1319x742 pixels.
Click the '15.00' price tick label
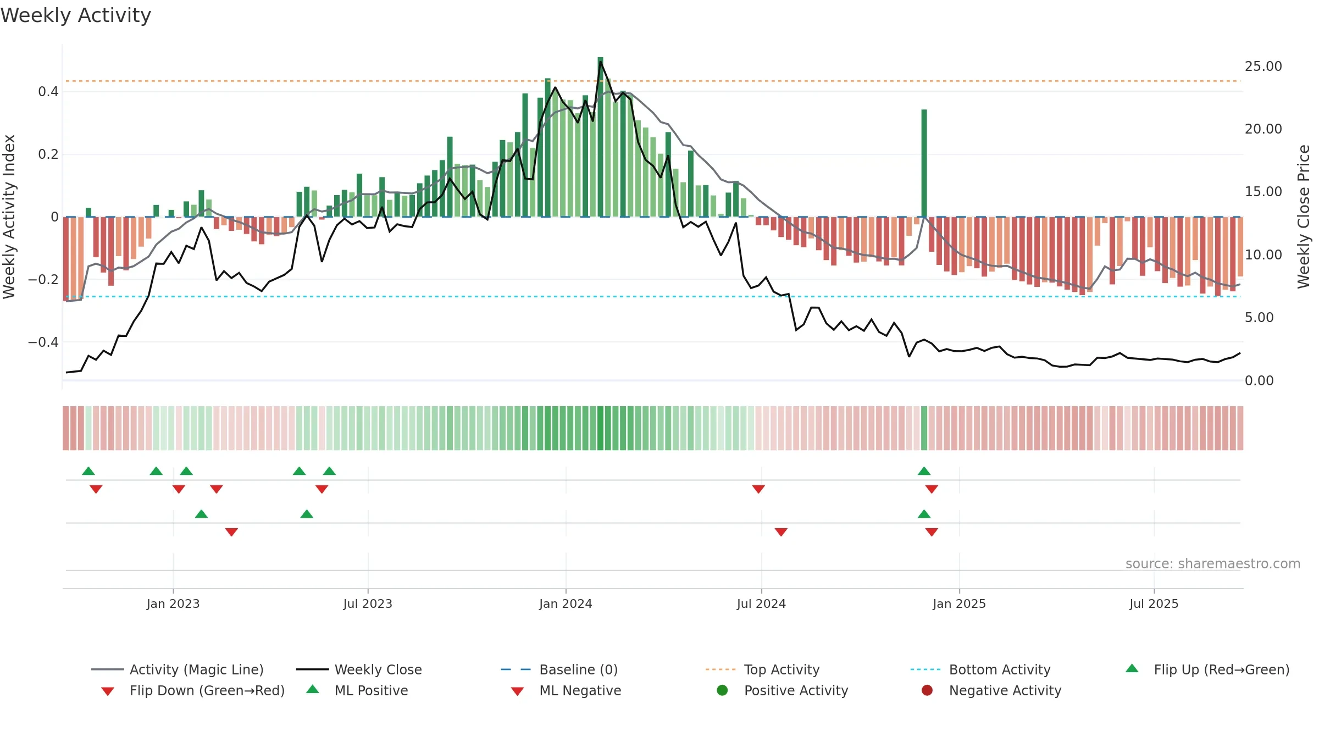[x=1263, y=192]
